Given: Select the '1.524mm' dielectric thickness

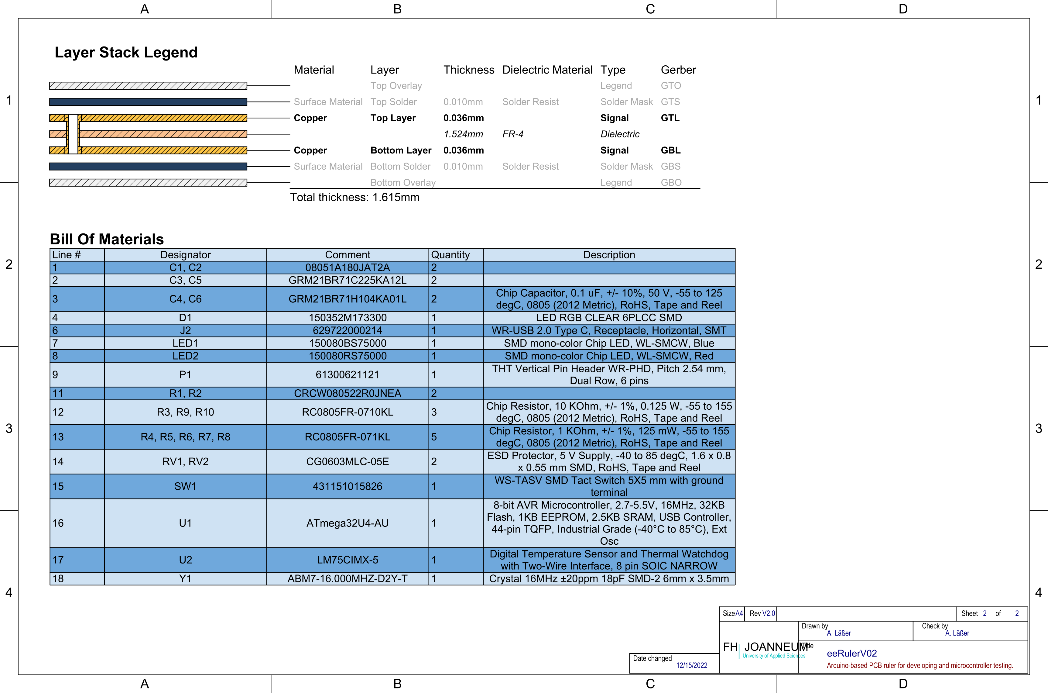Looking at the screenshot, I should click(463, 134).
